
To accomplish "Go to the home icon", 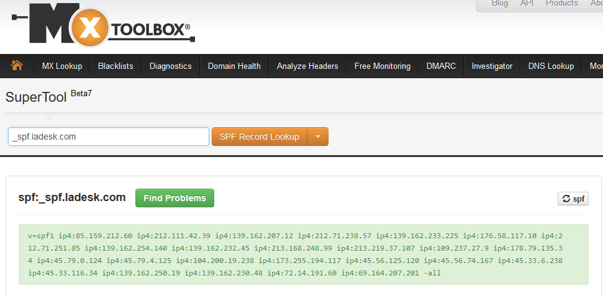I will [17, 66].
